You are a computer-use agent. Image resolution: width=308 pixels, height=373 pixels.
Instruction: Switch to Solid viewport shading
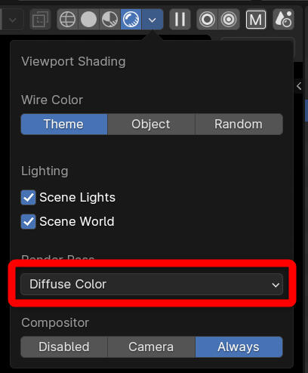pos(89,20)
